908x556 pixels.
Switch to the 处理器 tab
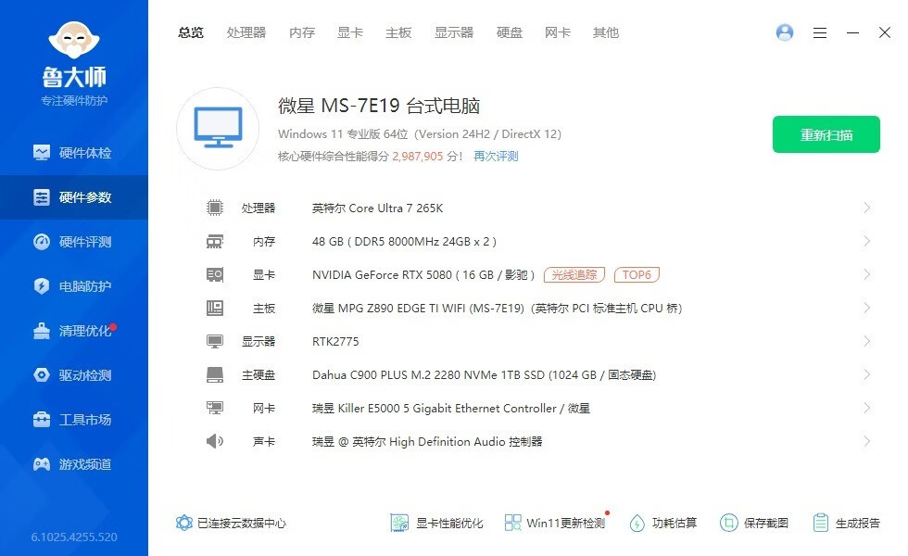click(x=246, y=32)
